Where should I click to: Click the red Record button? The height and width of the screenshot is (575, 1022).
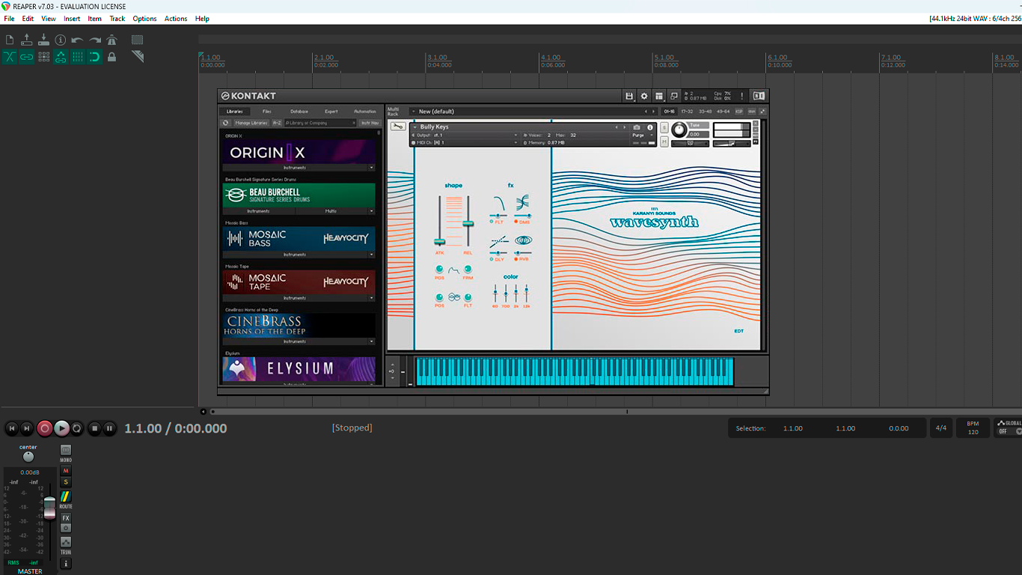click(45, 428)
